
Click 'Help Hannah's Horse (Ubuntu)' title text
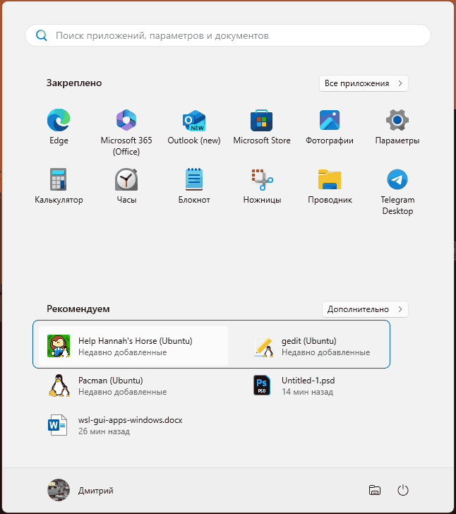136,341
